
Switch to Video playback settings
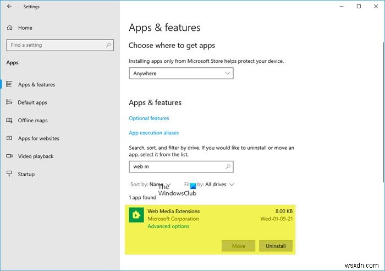[x=36, y=156]
